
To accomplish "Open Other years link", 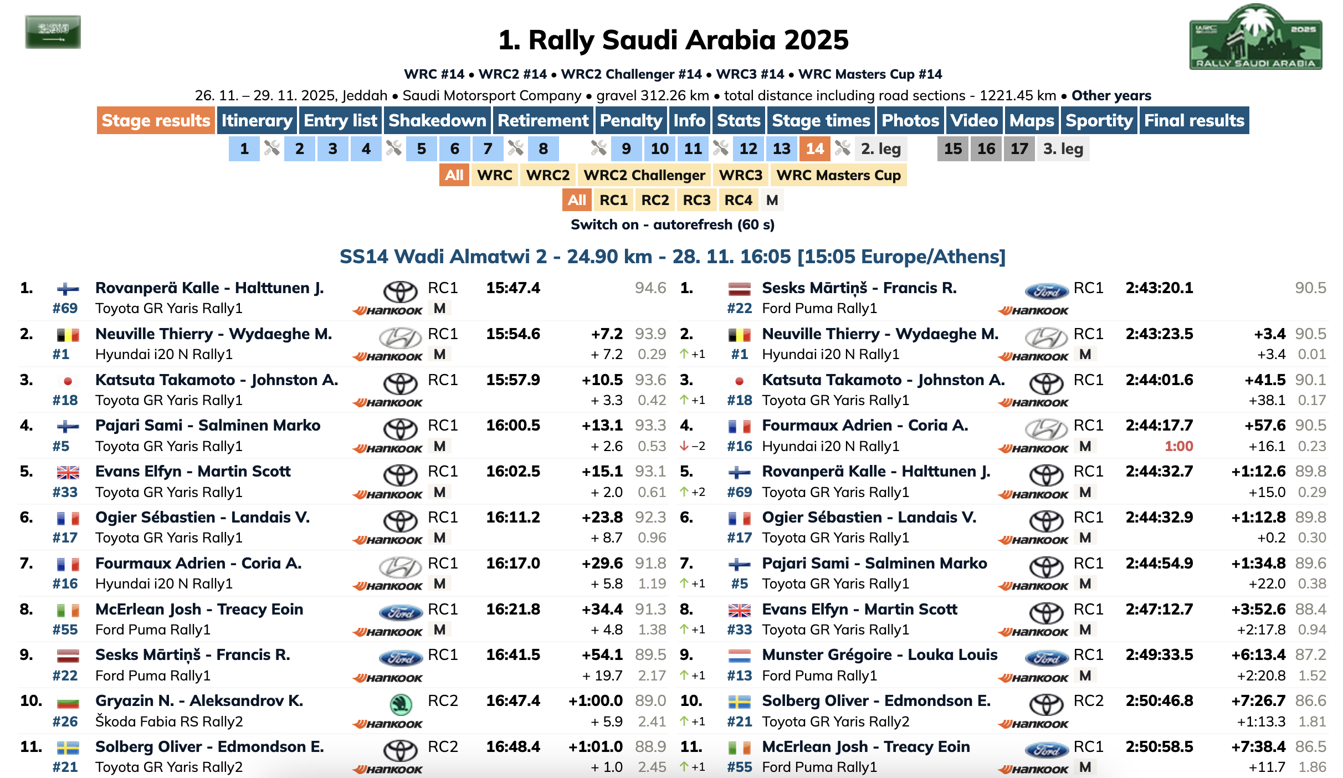I will pyautogui.click(x=1111, y=95).
